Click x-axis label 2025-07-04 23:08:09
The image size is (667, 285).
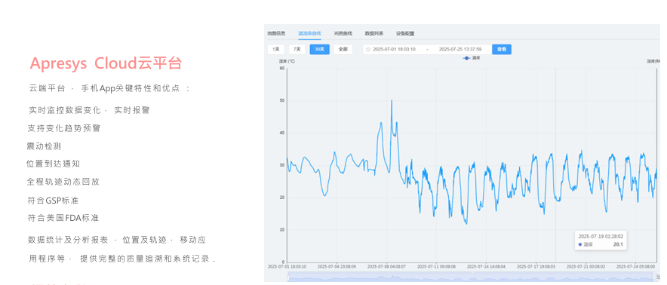point(337,266)
